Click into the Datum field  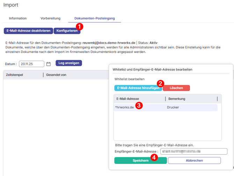click(x=31, y=64)
